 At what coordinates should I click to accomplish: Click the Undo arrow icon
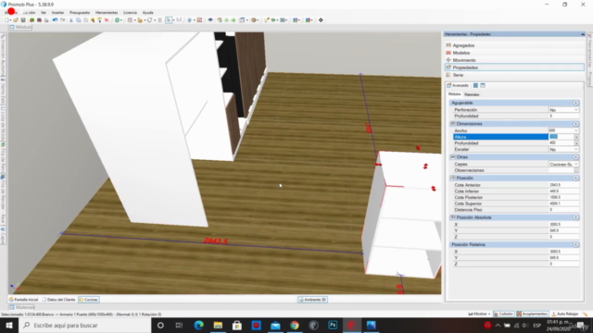pos(56,20)
